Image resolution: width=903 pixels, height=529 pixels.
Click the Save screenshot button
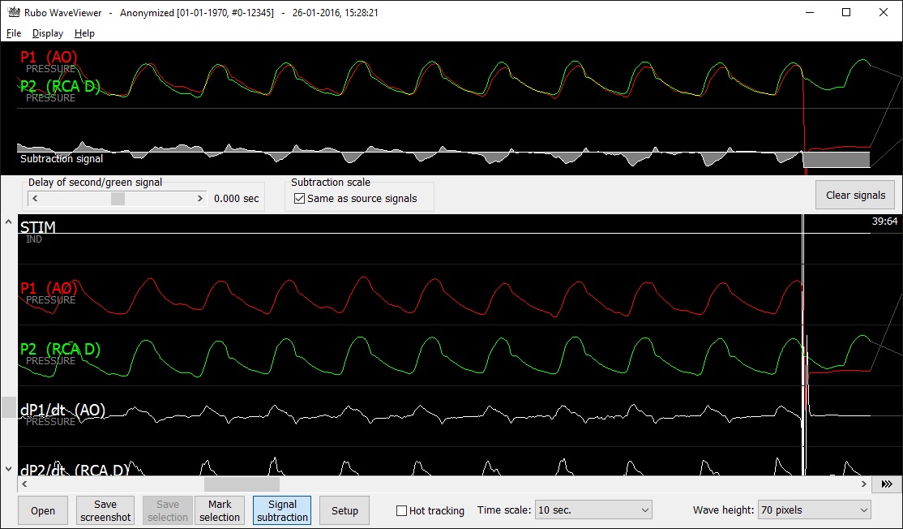[x=105, y=510]
